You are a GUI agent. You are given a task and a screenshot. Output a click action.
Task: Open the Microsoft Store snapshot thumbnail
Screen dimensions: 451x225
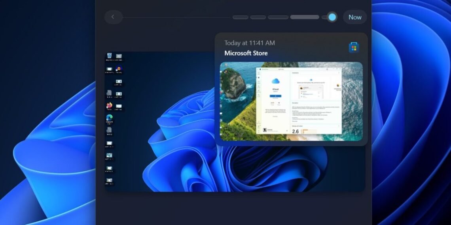click(291, 101)
